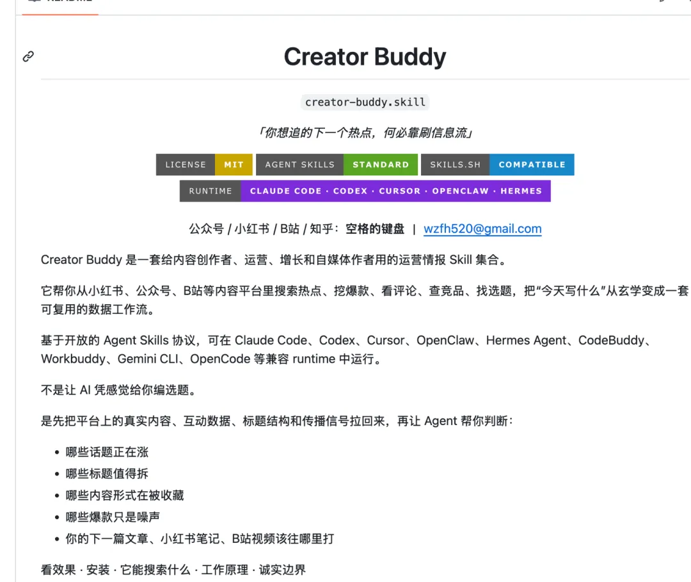Click paragraph starting Creator Buddy 是一套
This screenshot has width=691, height=582.
276,260
